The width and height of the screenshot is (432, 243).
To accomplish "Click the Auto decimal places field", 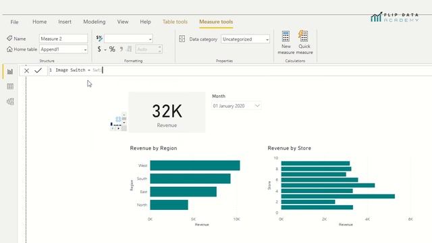I will click(146, 49).
